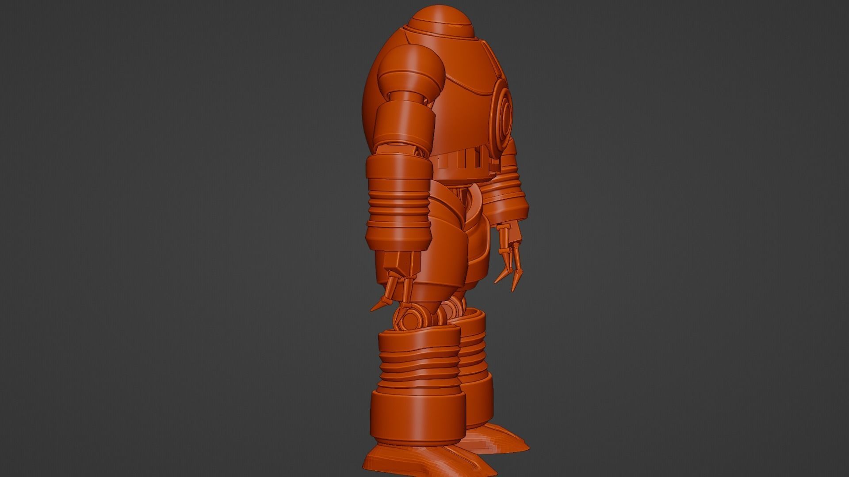Select the orange robot's dome head
This screenshot has width=849, height=477.
pos(440,21)
